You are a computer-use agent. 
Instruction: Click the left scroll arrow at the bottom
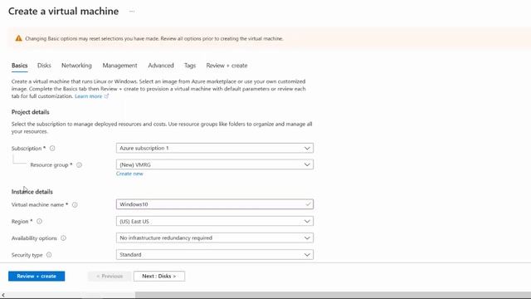pyautogui.click(x=3, y=296)
